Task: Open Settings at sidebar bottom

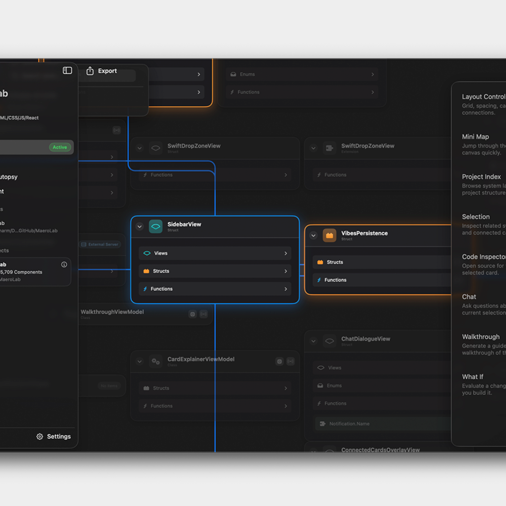Action: [x=54, y=437]
